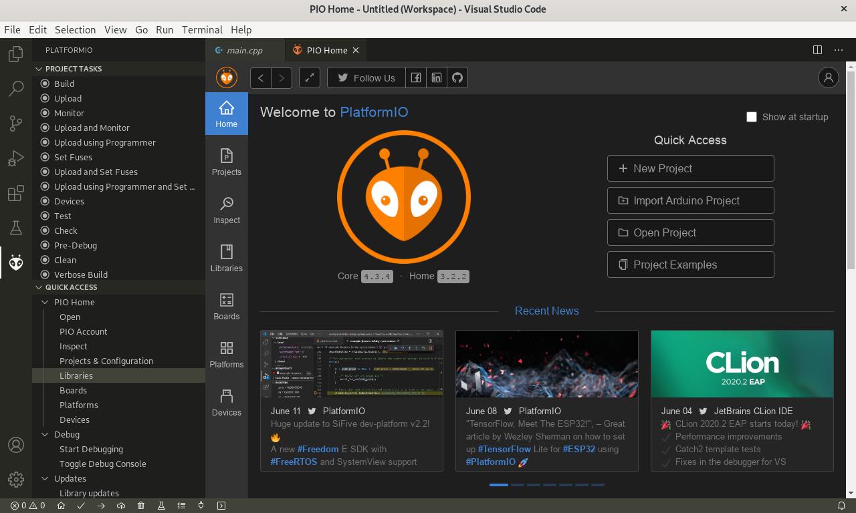856x513 pixels.
Task: Click the PlatformIO Upload arrow in status bar
Action: coord(101,506)
